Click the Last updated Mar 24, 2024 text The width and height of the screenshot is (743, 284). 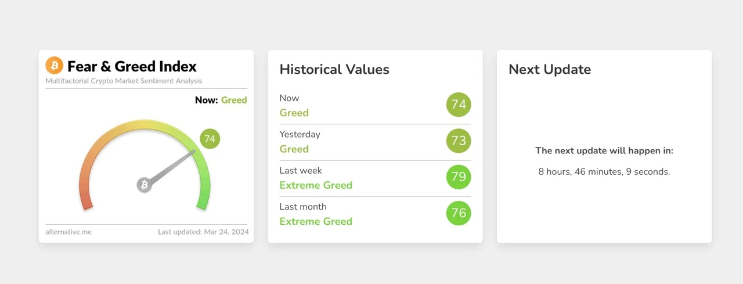203,232
